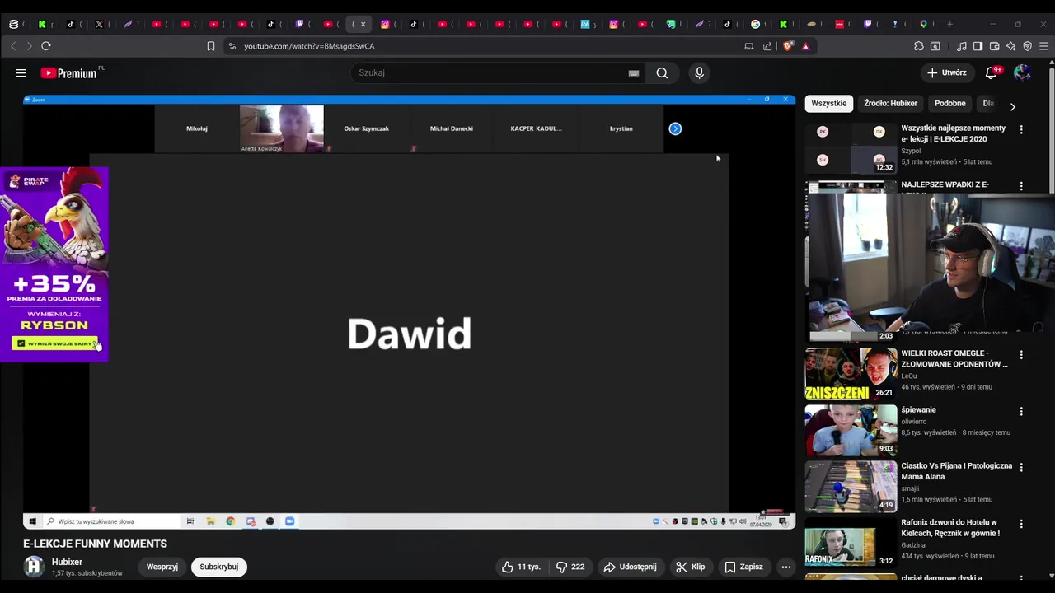Toggle the browser sidebar panel

(x=978, y=46)
